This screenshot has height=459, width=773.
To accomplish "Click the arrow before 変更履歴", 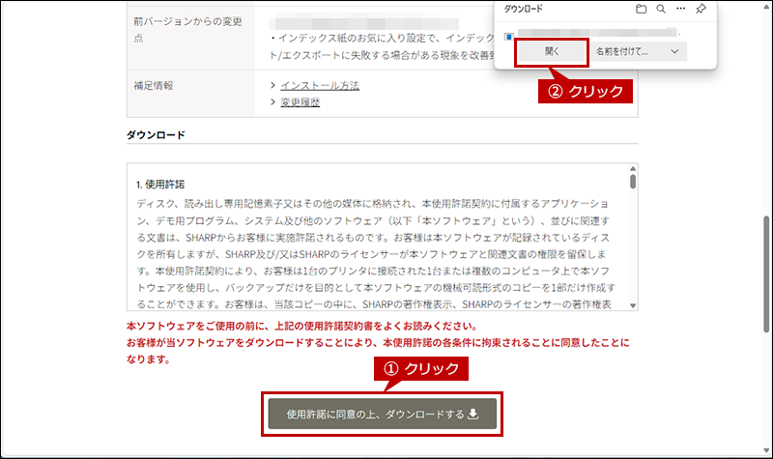I will point(273,102).
